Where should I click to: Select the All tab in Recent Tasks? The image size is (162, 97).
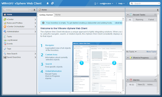coord(130,20)
